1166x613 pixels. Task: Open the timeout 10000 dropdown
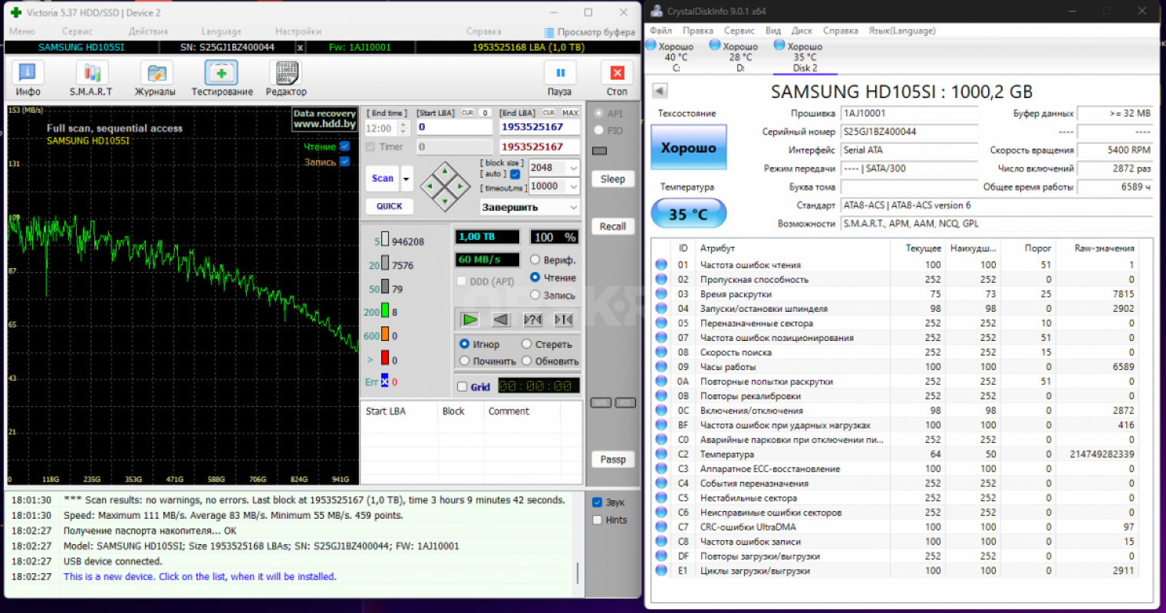point(574,186)
